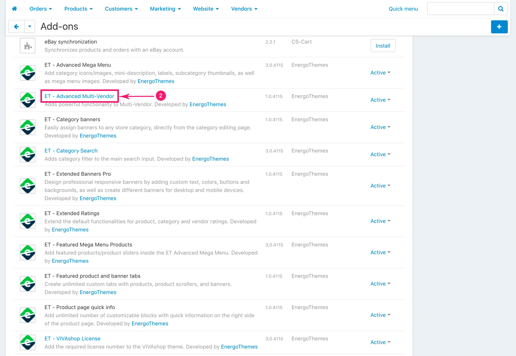Open the ET - Advanced Multi-Vendor settings link
Viewport: 516px width, 356px height.
[x=79, y=96]
